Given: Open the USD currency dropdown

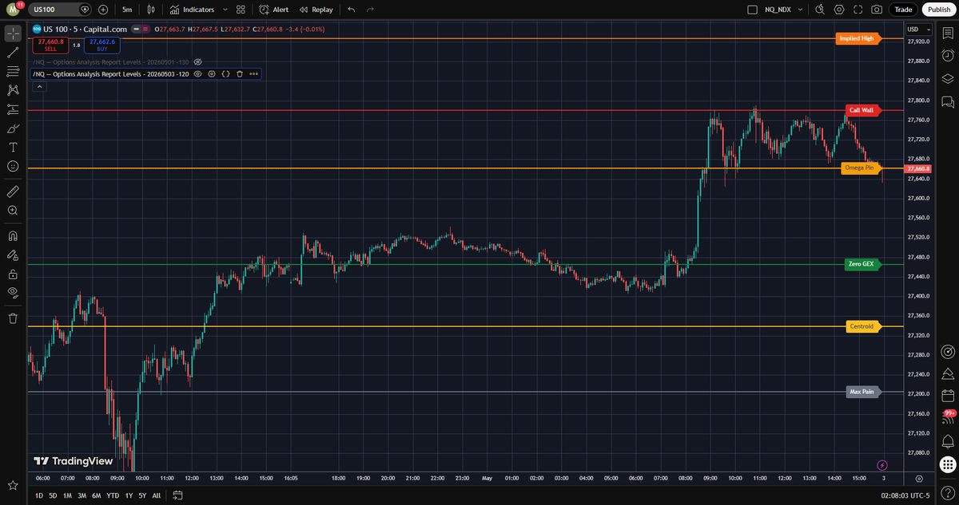Looking at the screenshot, I should 918,30.
